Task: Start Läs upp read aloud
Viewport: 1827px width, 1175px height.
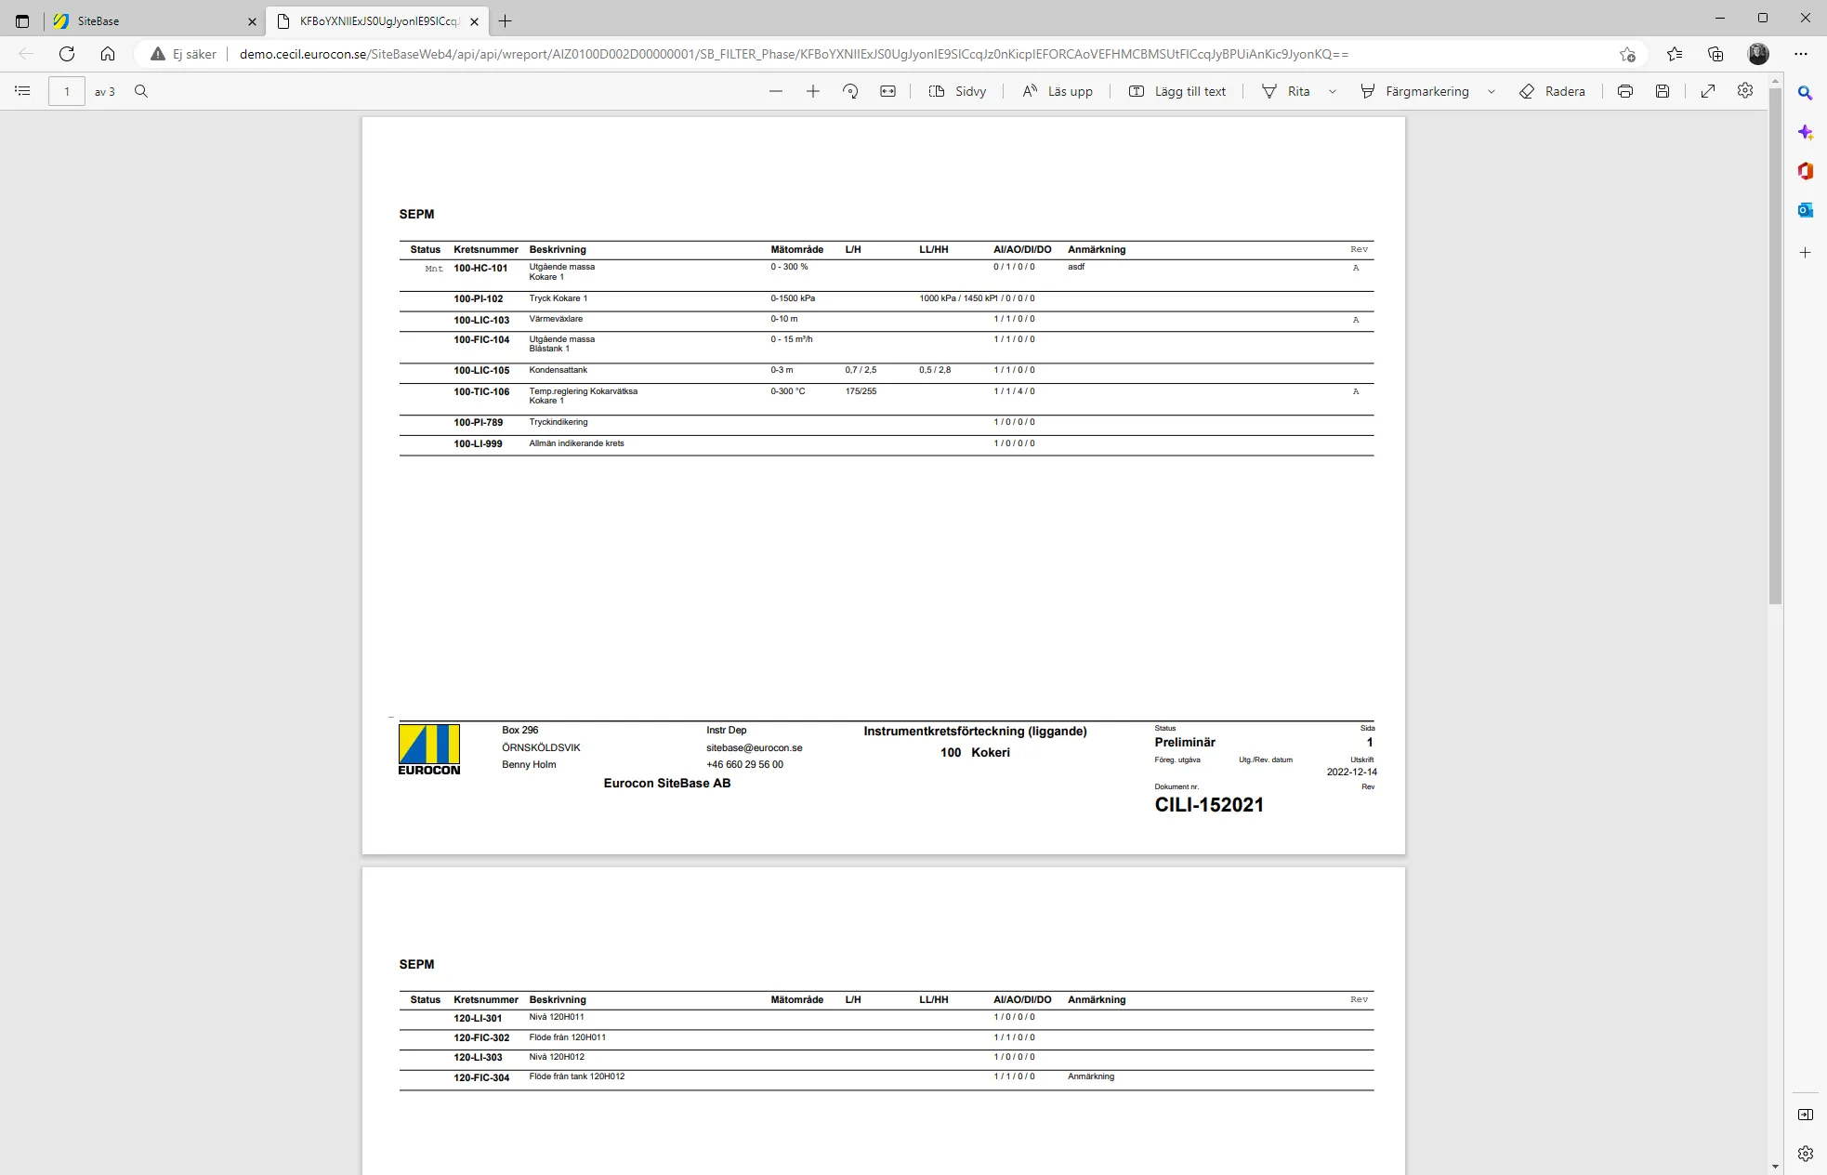Action: click(x=1058, y=91)
